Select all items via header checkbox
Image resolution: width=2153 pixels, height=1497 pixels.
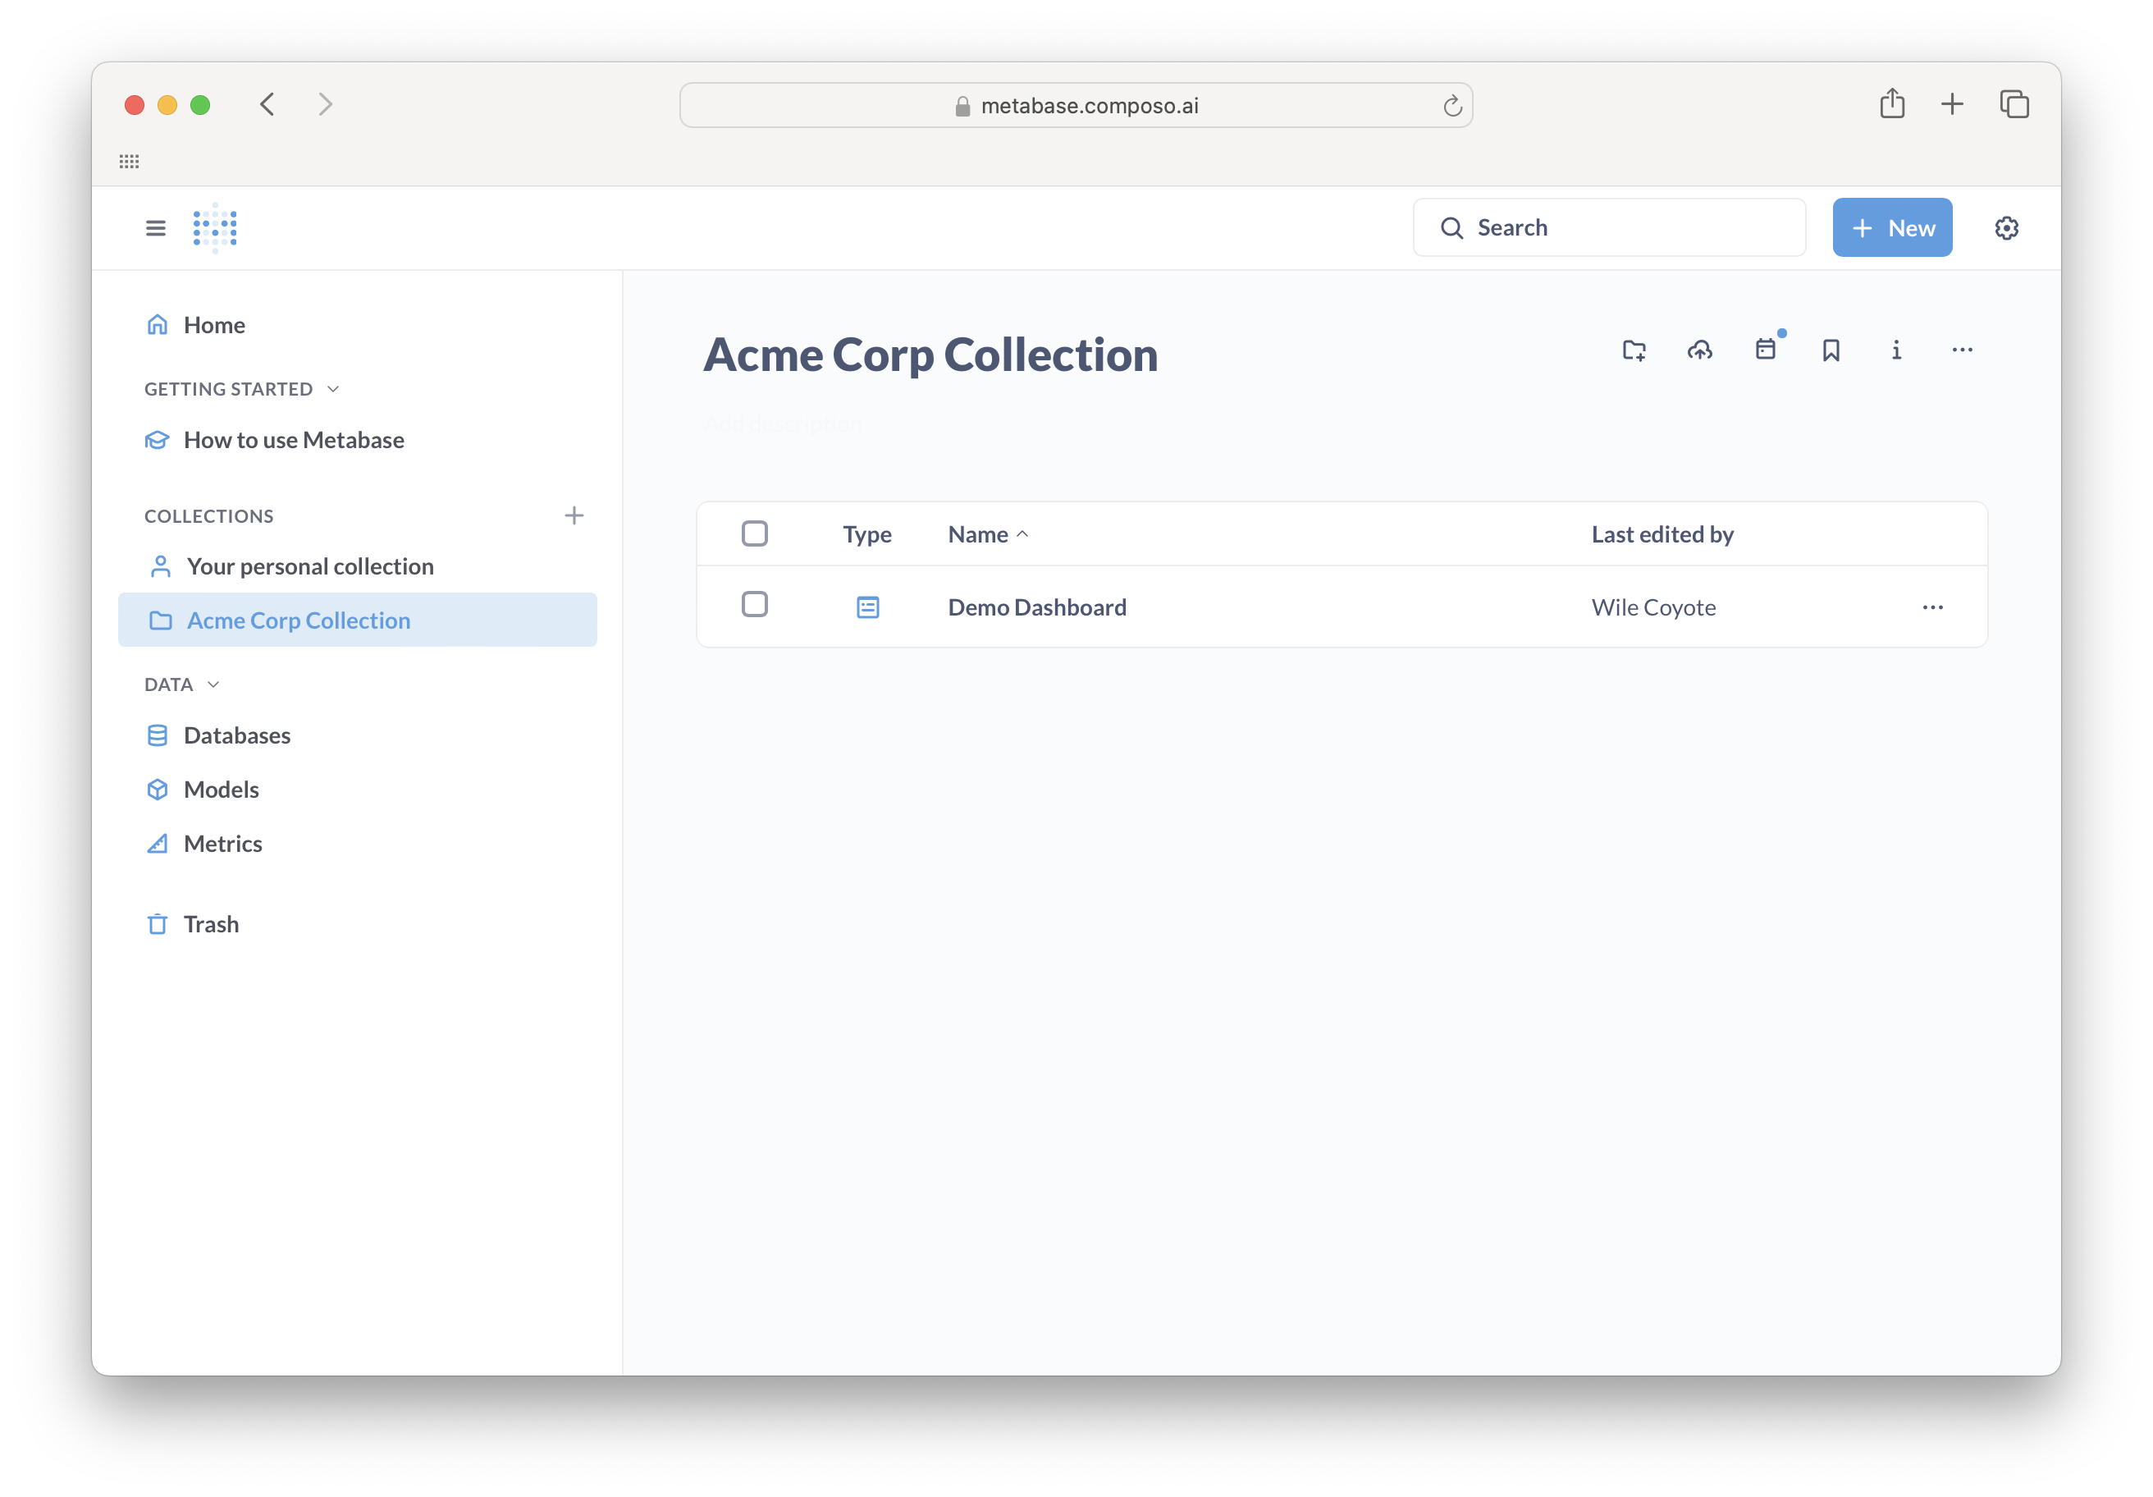point(755,533)
